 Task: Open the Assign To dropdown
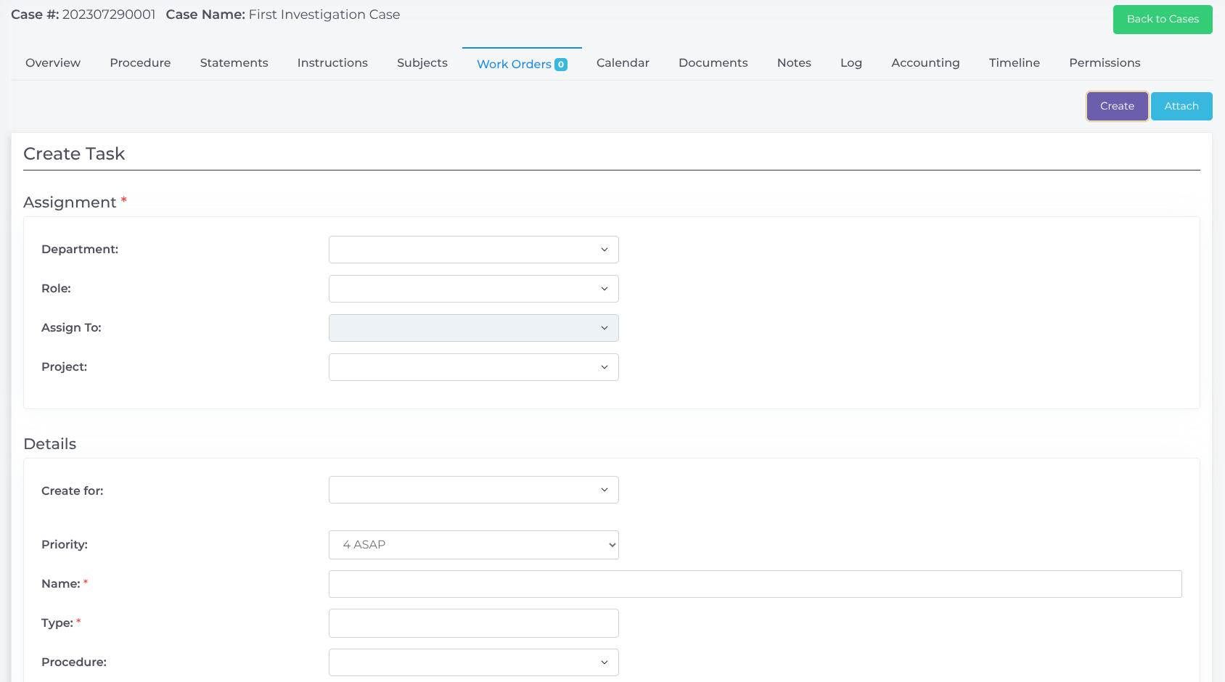click(474, 328)
